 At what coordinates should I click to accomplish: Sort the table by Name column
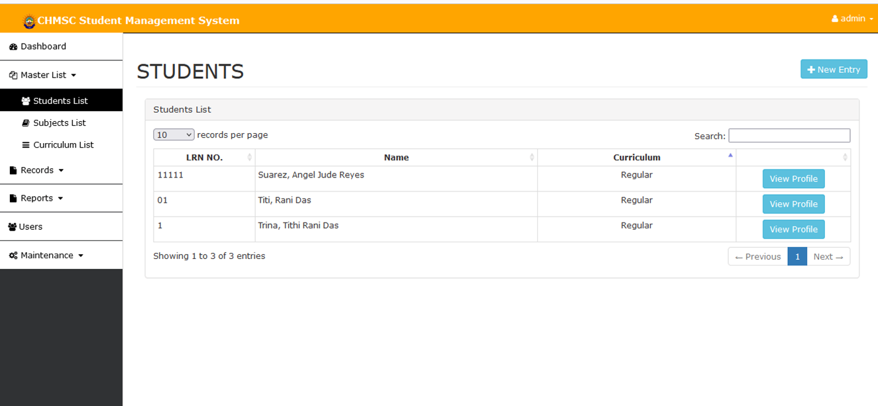tap(396, 157)
